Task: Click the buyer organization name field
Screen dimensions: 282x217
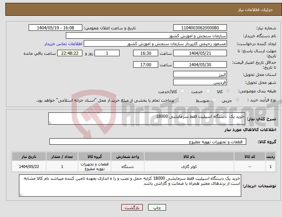Action: [146, 35]
